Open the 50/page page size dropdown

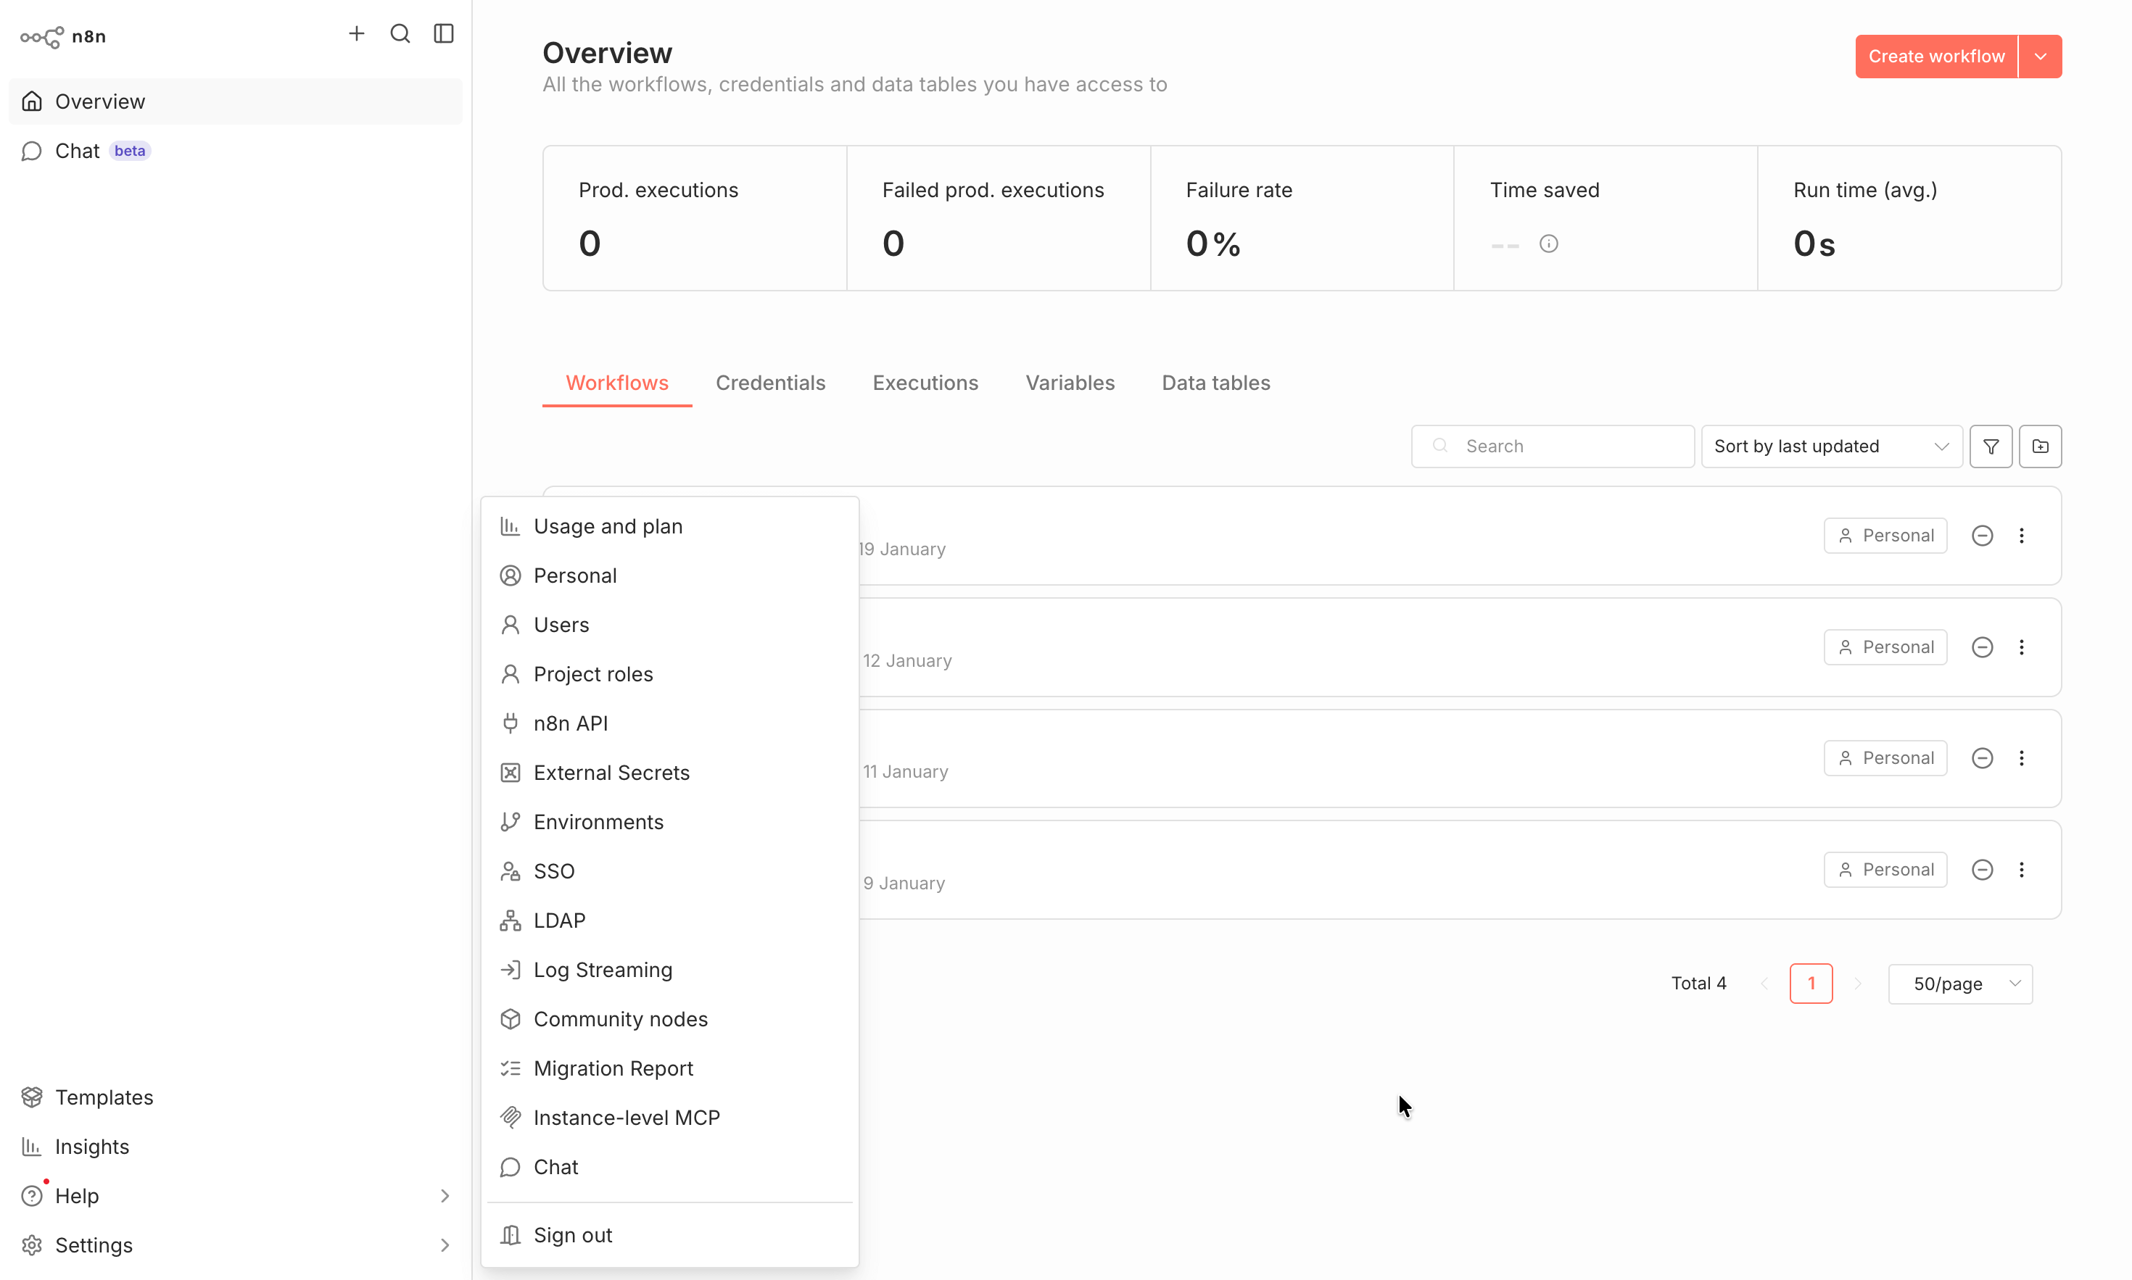(x=1960, y=984)
